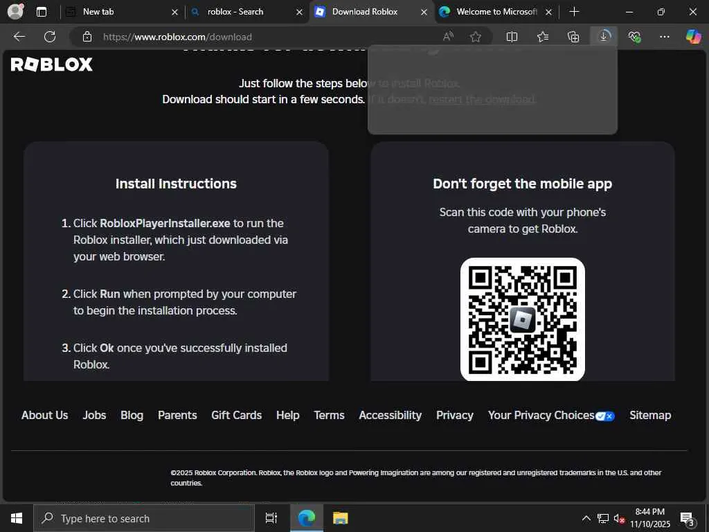Open network status tray icon

coord(603,518)
